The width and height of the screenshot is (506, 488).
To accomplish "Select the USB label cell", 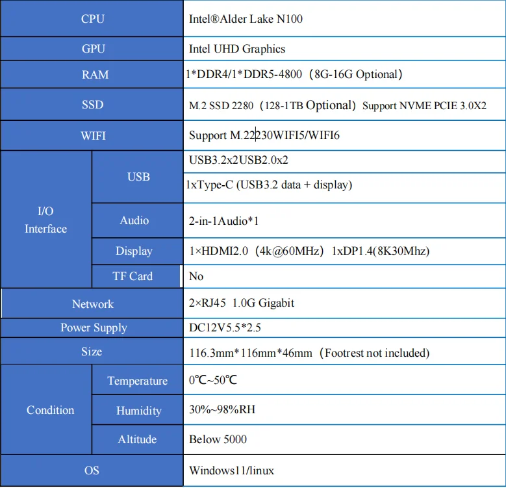I will point(138,177).
